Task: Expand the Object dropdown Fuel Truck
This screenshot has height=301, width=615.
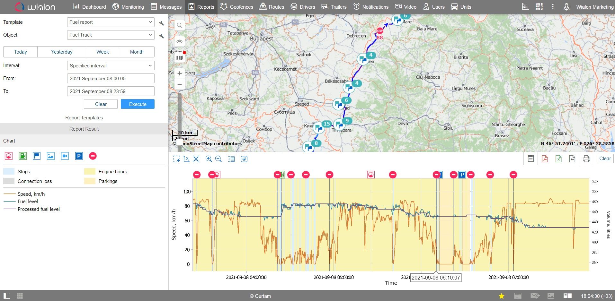Action: click(111, 35)
